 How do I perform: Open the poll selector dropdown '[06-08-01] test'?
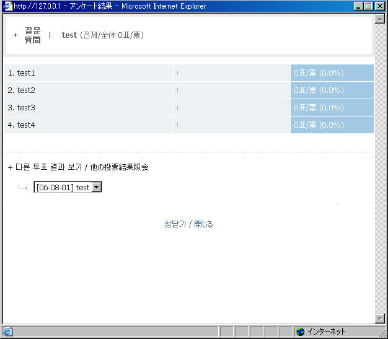[68, 187]
